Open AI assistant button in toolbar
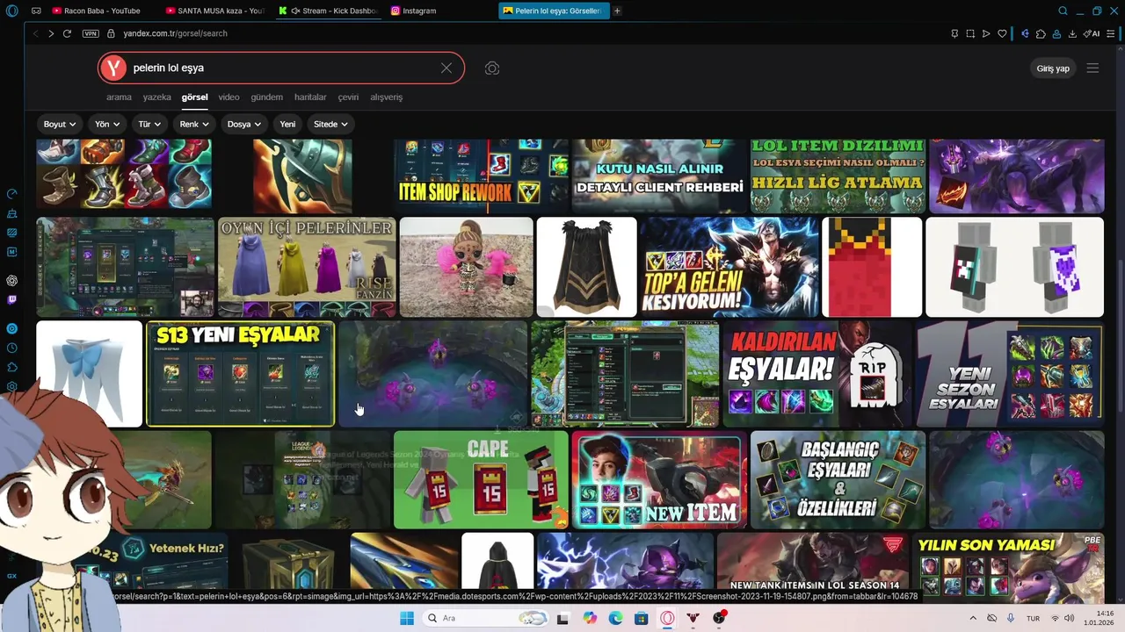The height and width of the screenshot is (632, 1125). point(1092,33)
